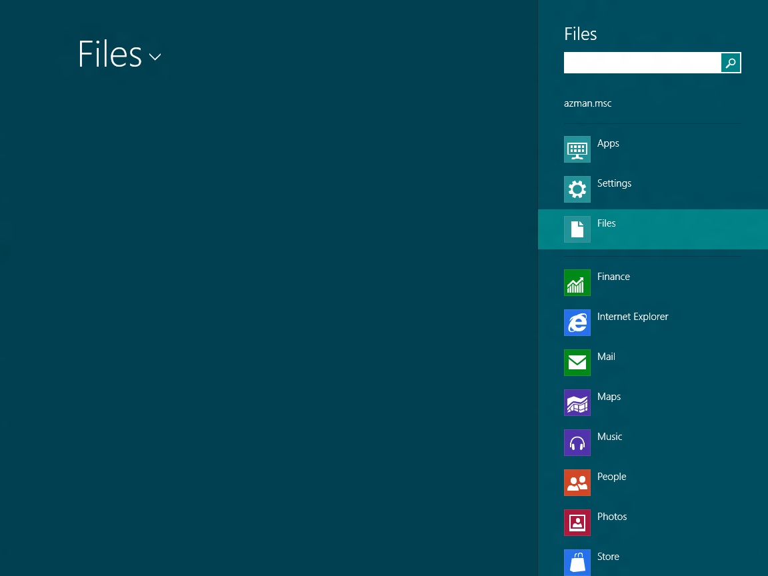Click the Settings label in search pane
Image resolution: width=768 pixels, height=576 pixels.
point(614,184)
